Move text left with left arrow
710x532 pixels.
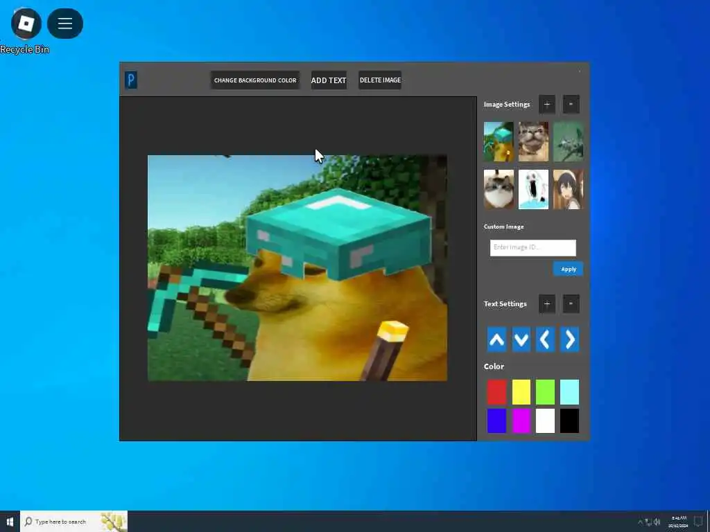coord(545,339)
